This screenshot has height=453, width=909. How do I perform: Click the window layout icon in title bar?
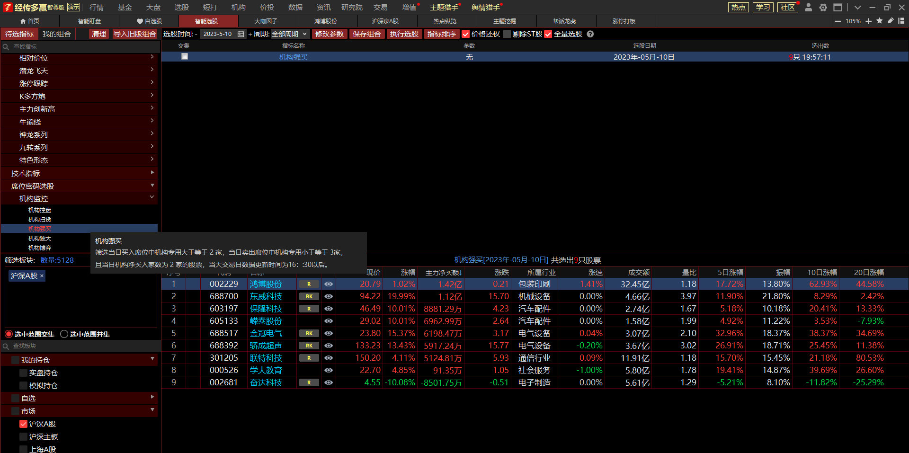(x=838, y=7)
